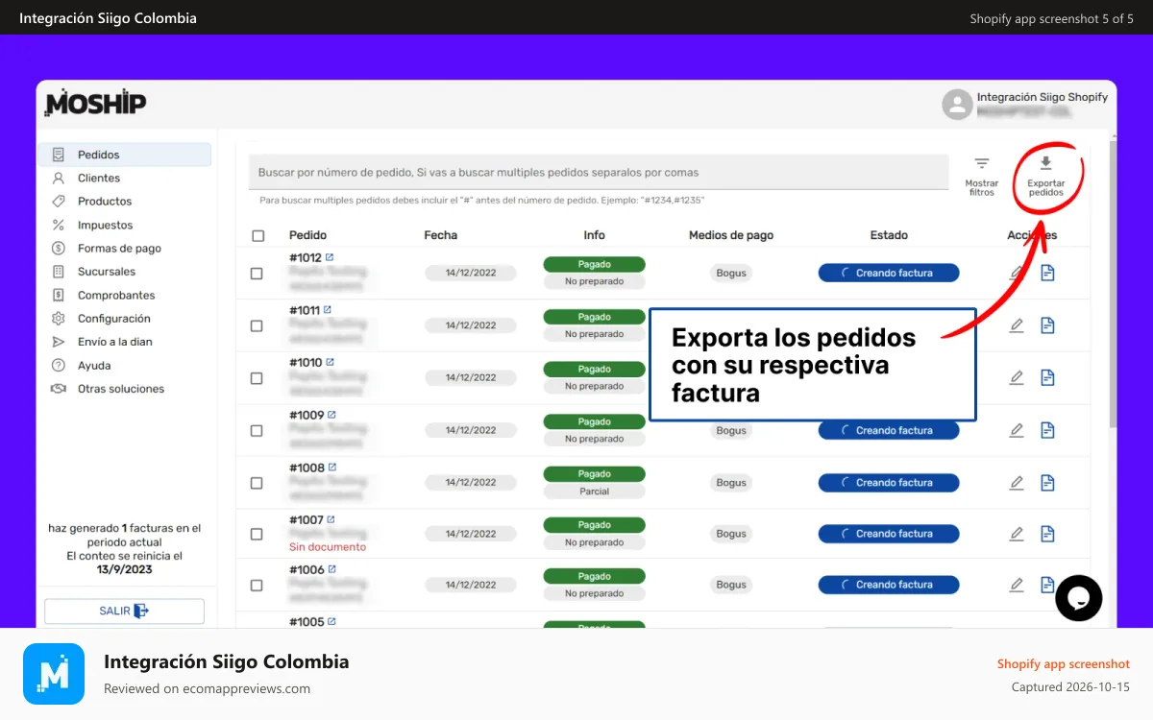Viewport: 1153px width, 720px height.
Task: Click the Ayuda question mark icon
Action: (x=59, y=366)
